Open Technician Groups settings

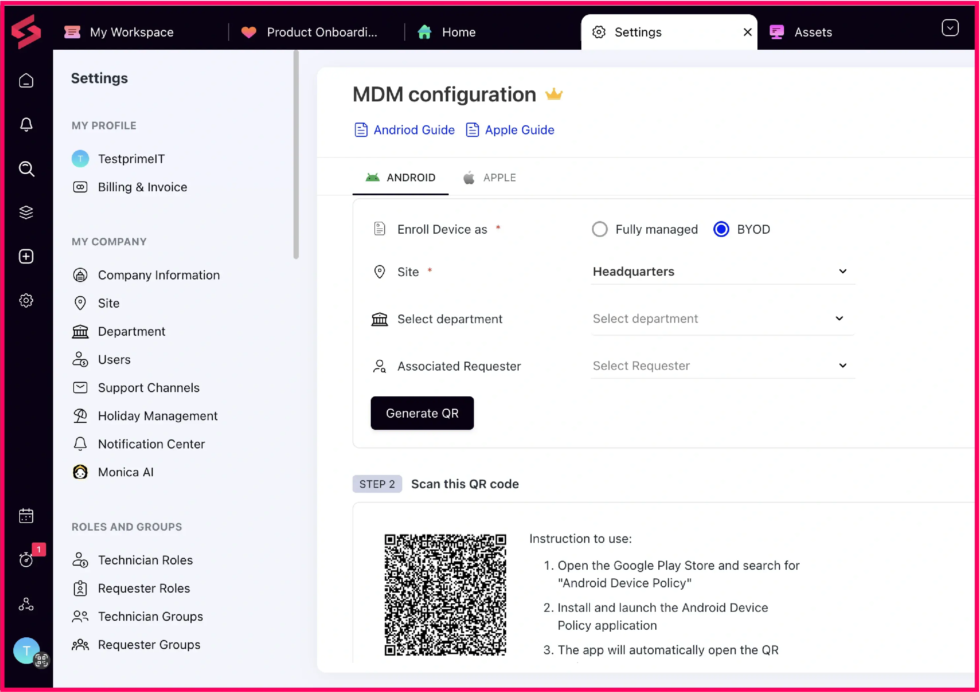click(x=137, y=616)
